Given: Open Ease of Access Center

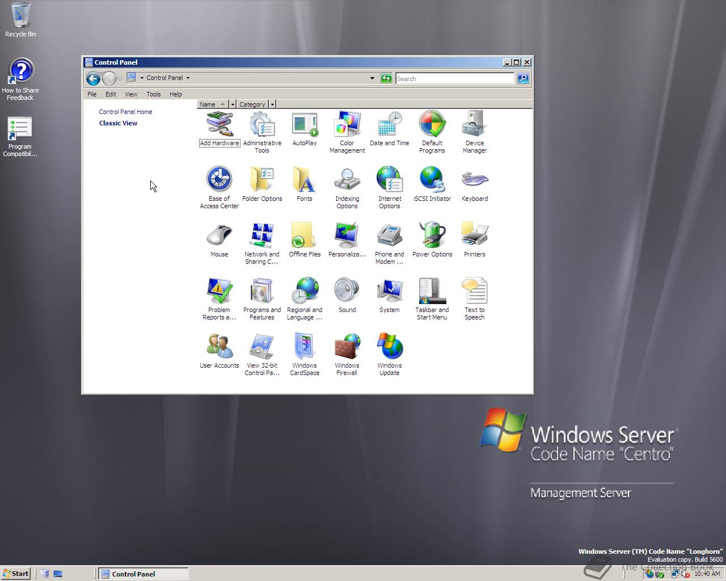Looking at the screenshot, I should [x=220, y=188].
